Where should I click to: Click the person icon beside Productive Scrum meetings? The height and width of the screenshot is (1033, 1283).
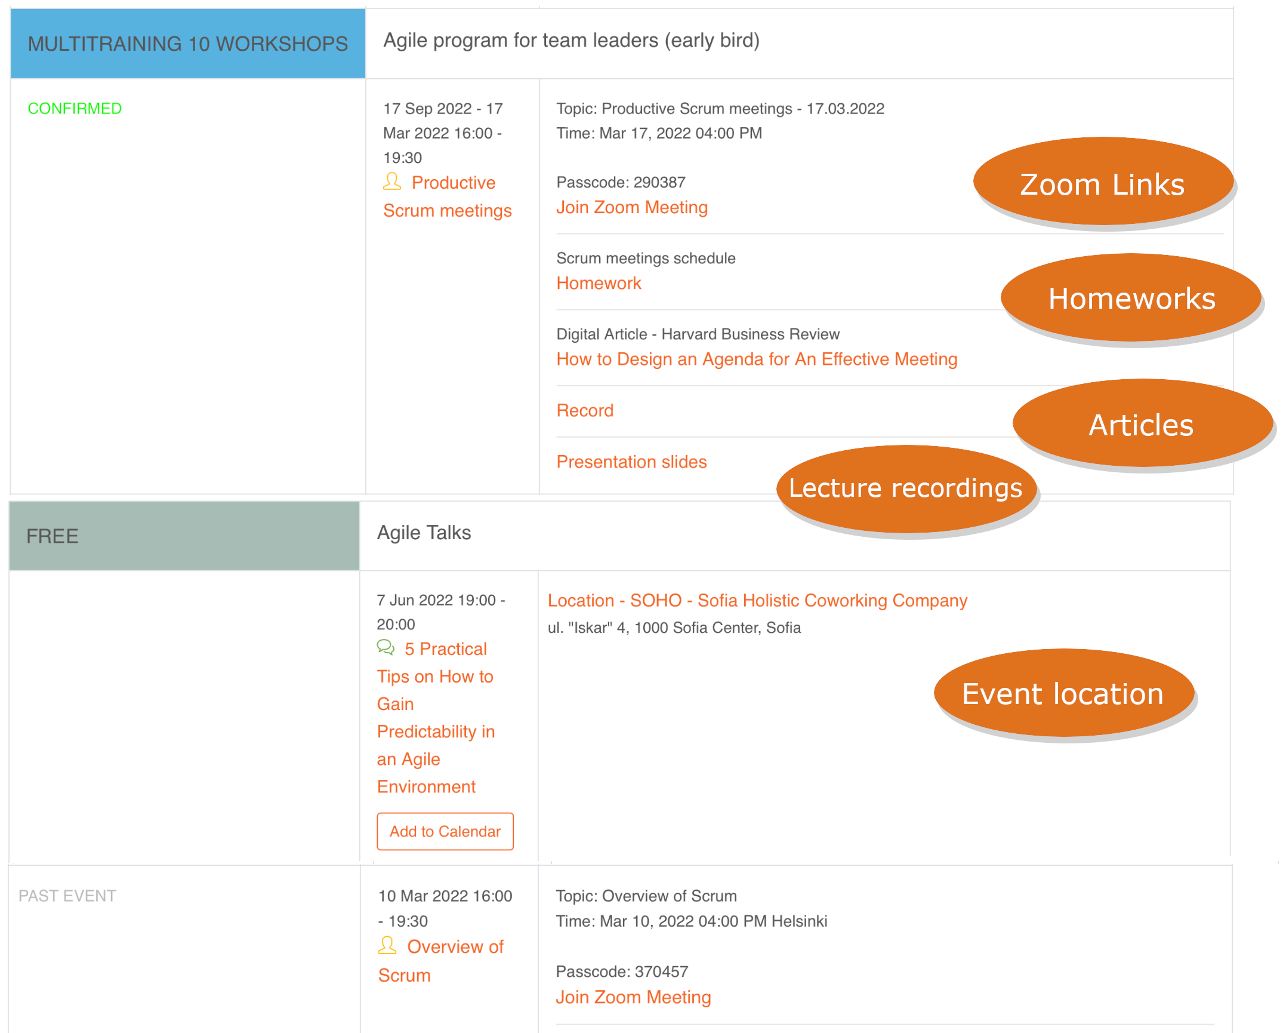pos(392,182)
